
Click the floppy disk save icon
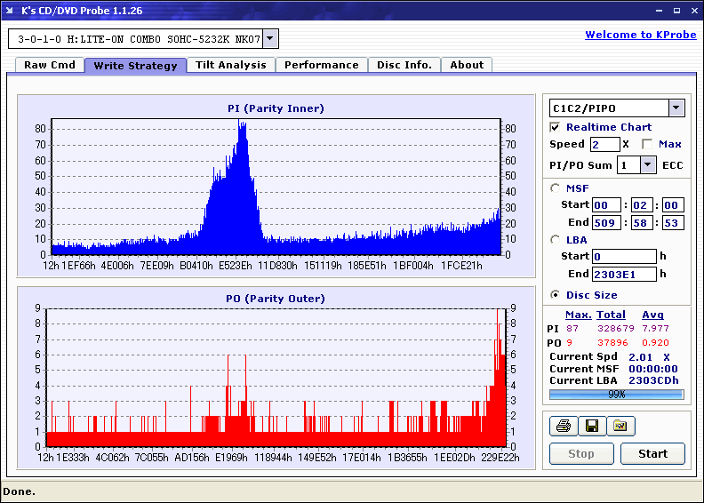coord(591,427)
